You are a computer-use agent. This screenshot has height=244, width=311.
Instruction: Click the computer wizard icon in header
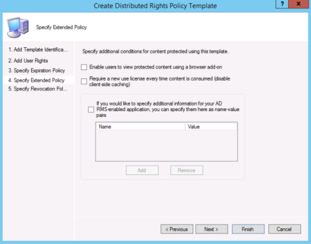tap(18, 27)
